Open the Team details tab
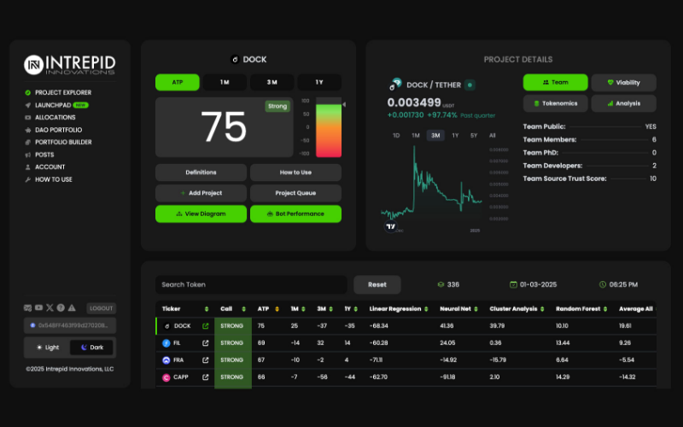The image size is (683, 427). point(556,82)
